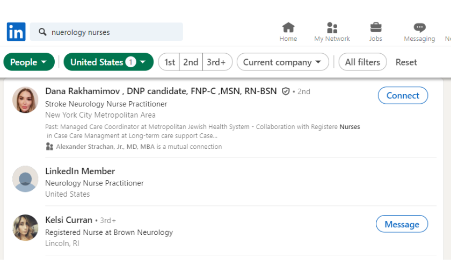Click 'Stroke Neurology Nurse Practitioner' headline
451x279 pixels.
click(106, 104)
